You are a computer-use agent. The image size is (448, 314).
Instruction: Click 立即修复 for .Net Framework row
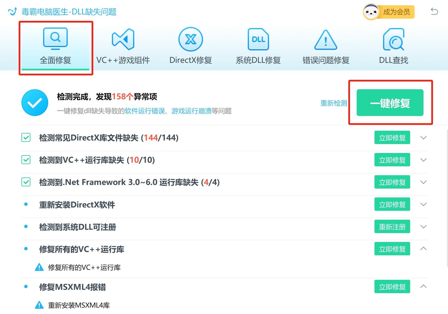pos(392,182)
